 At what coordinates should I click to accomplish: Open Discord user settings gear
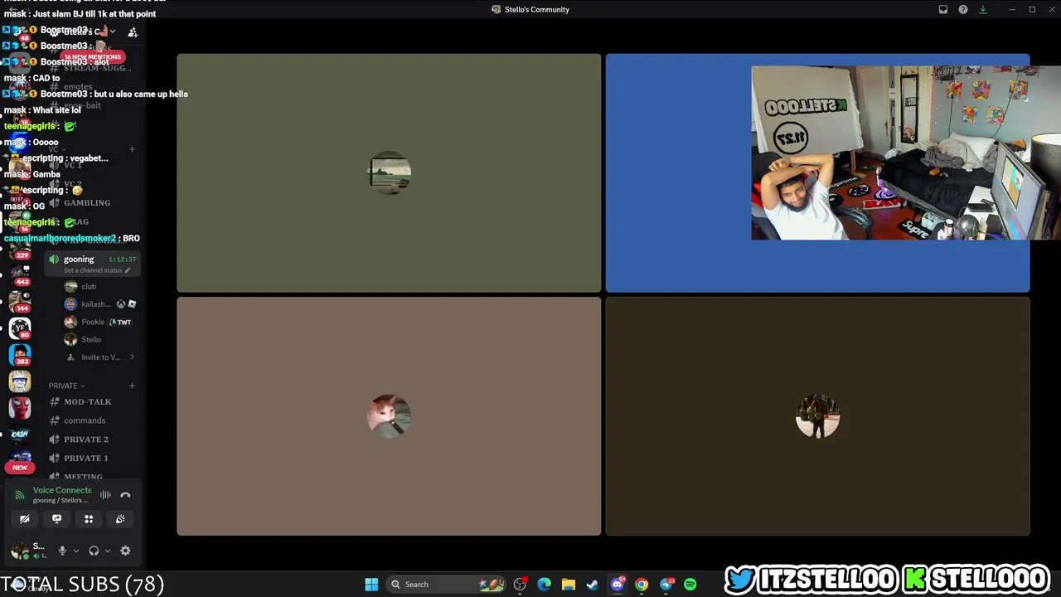125,551
